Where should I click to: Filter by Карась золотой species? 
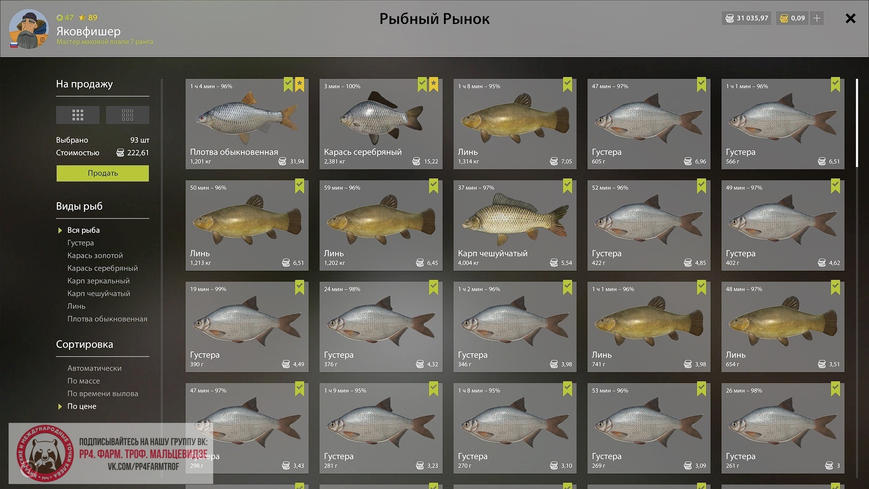click(95, 255)
